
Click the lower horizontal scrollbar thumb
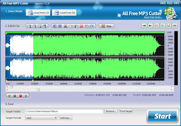[x=38, y=90]
